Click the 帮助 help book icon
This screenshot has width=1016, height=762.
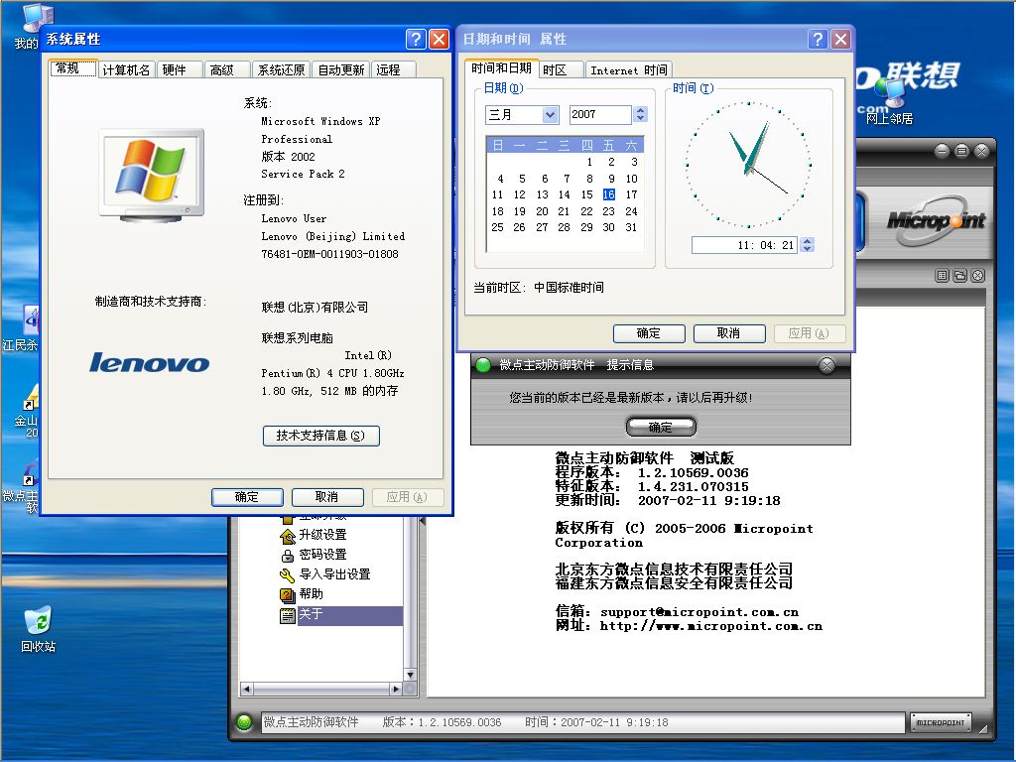pos(288,594)
